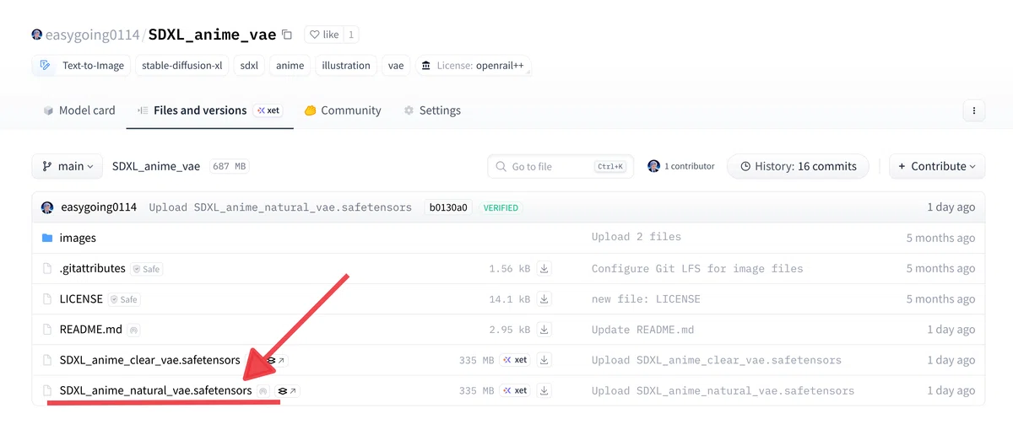This screenshot has height=435, width=1013.
Task: Download the README.md file
Action: tap(544, 330)
